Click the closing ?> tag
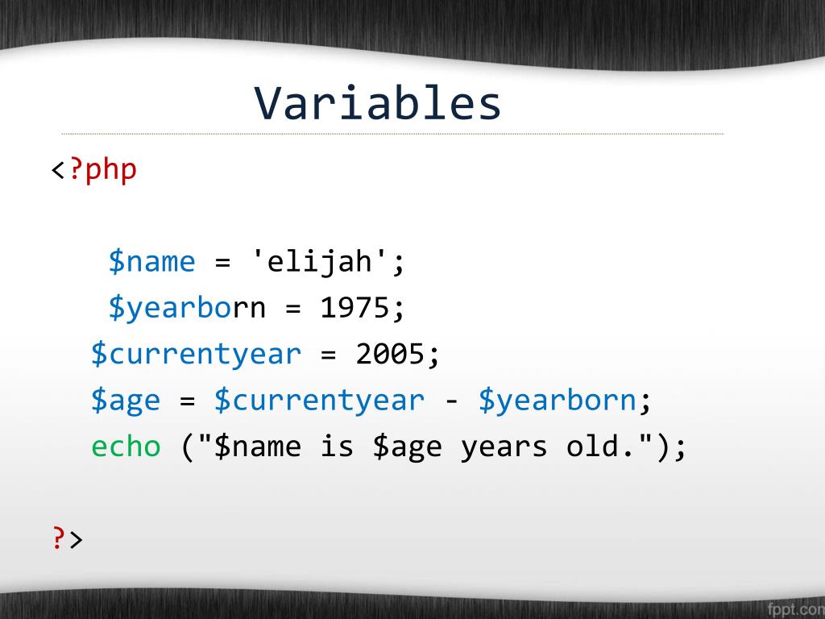The image size is (825, 619). click(x=68, y=539)
